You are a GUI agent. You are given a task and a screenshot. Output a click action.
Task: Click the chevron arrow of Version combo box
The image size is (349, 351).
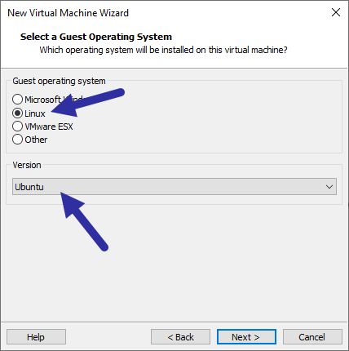(x=329, y=187)
